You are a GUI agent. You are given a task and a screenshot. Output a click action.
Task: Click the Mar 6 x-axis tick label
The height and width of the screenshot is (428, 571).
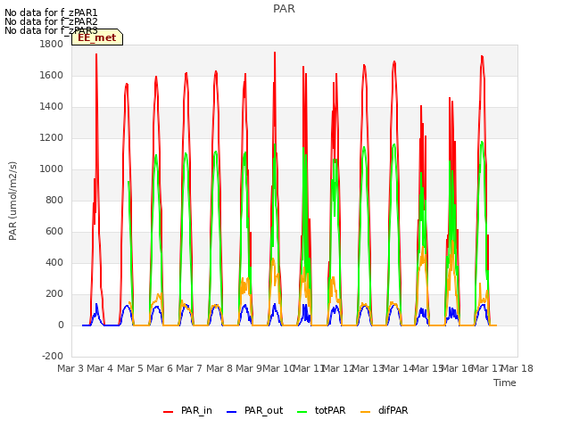(x=160, y=368)
